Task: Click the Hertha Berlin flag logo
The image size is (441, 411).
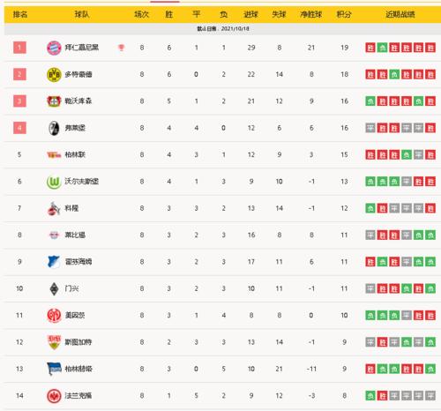Action: (x=54, y=369)
